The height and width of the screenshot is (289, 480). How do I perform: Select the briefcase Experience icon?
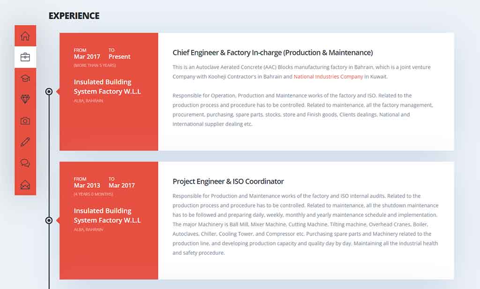[25, 57]
